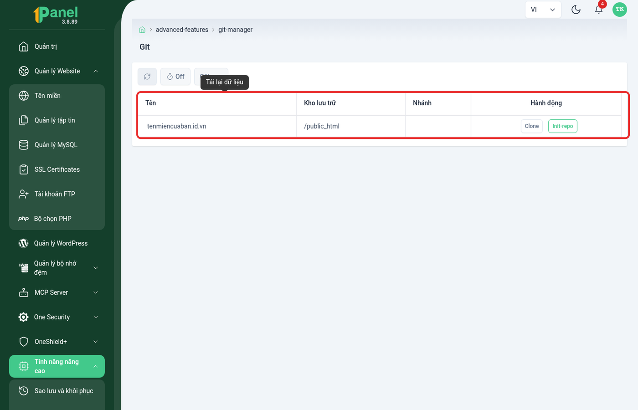Viewport: 638px width, 410px height.
Task: Open the VI language dropdown
Action: (543, 10)
